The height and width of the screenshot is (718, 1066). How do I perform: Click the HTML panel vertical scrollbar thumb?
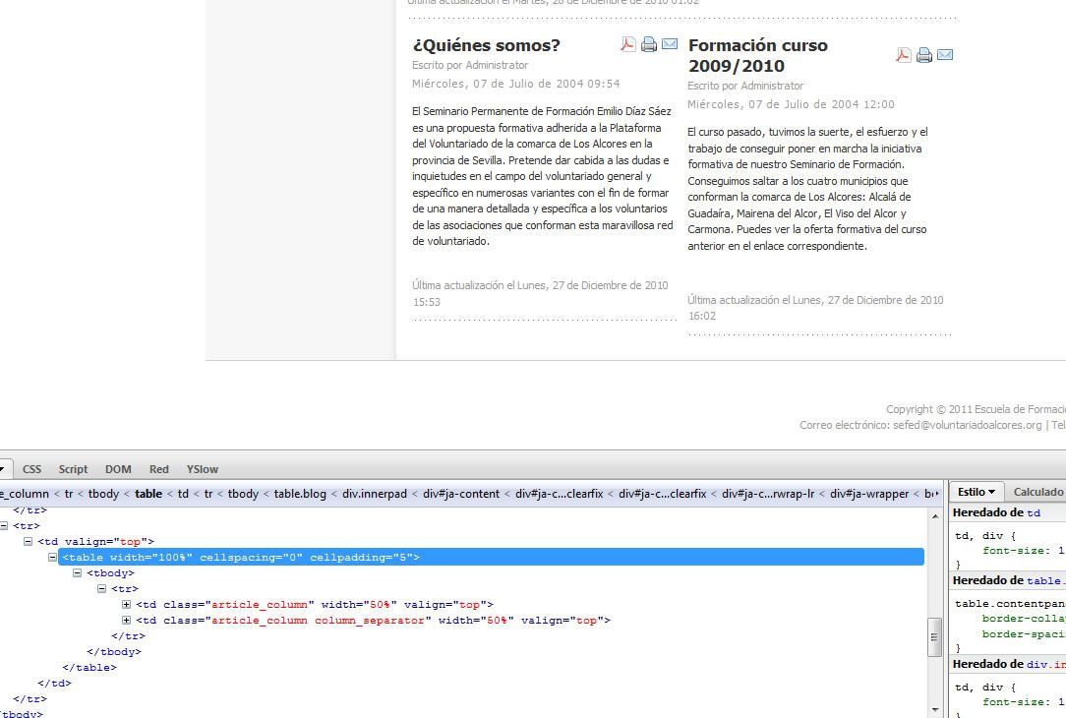[935, 637]
